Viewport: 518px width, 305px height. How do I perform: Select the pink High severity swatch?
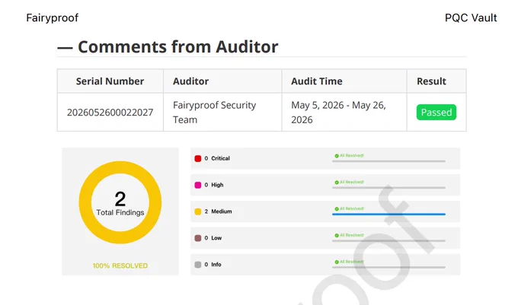(198, 185)
